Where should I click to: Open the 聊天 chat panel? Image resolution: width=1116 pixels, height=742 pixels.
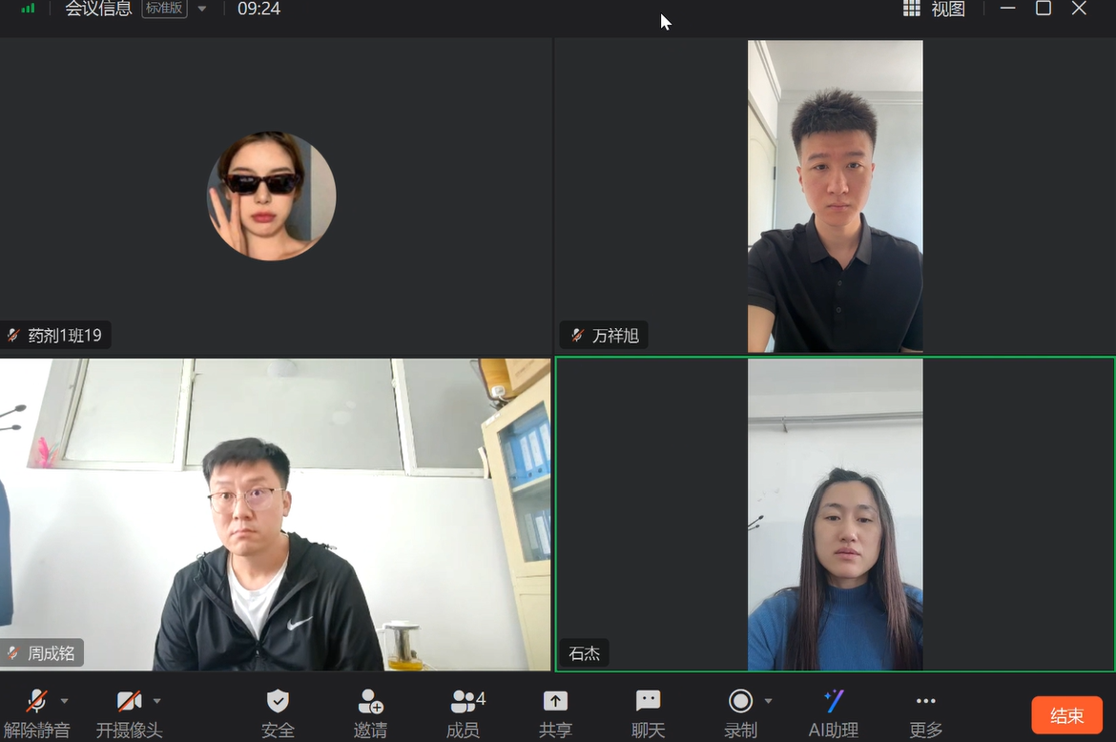pos(648,702)
